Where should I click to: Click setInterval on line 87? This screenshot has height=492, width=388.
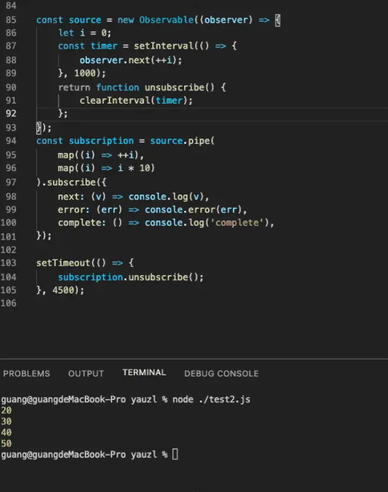point(164,46)
